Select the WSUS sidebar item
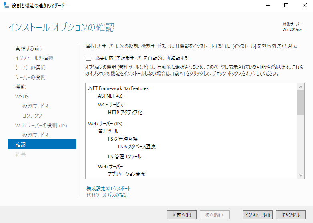The image size is (313, 223). tap(22, 96)
